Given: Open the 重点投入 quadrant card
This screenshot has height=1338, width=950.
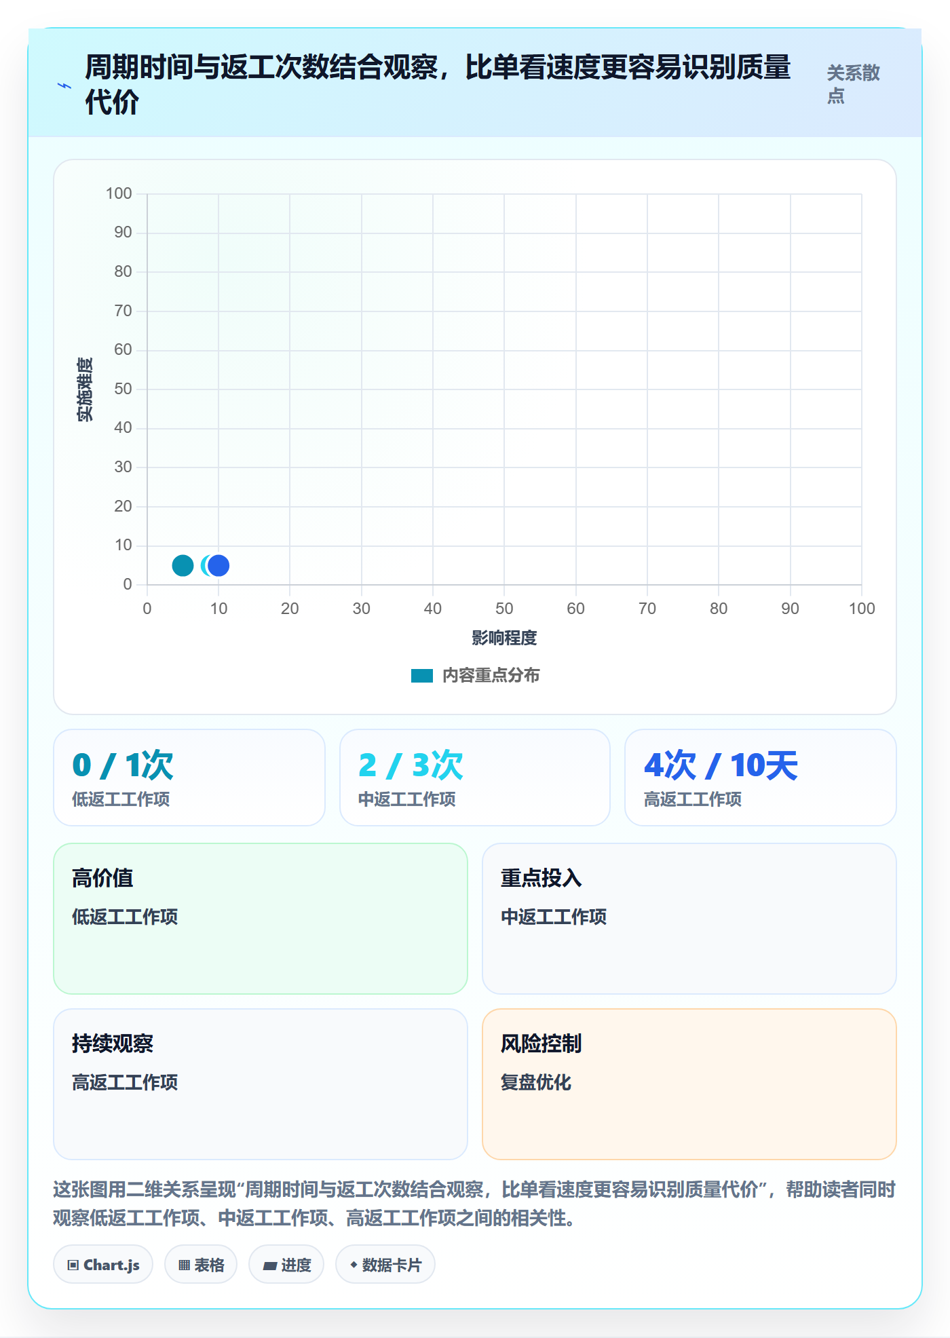Looking at the screenshot, I should [x=689, y=919].
